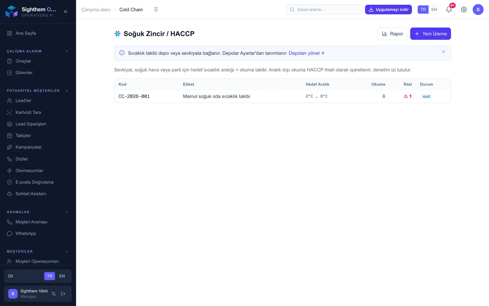
Task: Open the S profile avatar menu in the top bar
Action: pyautogui.click(x=478, y=9)
